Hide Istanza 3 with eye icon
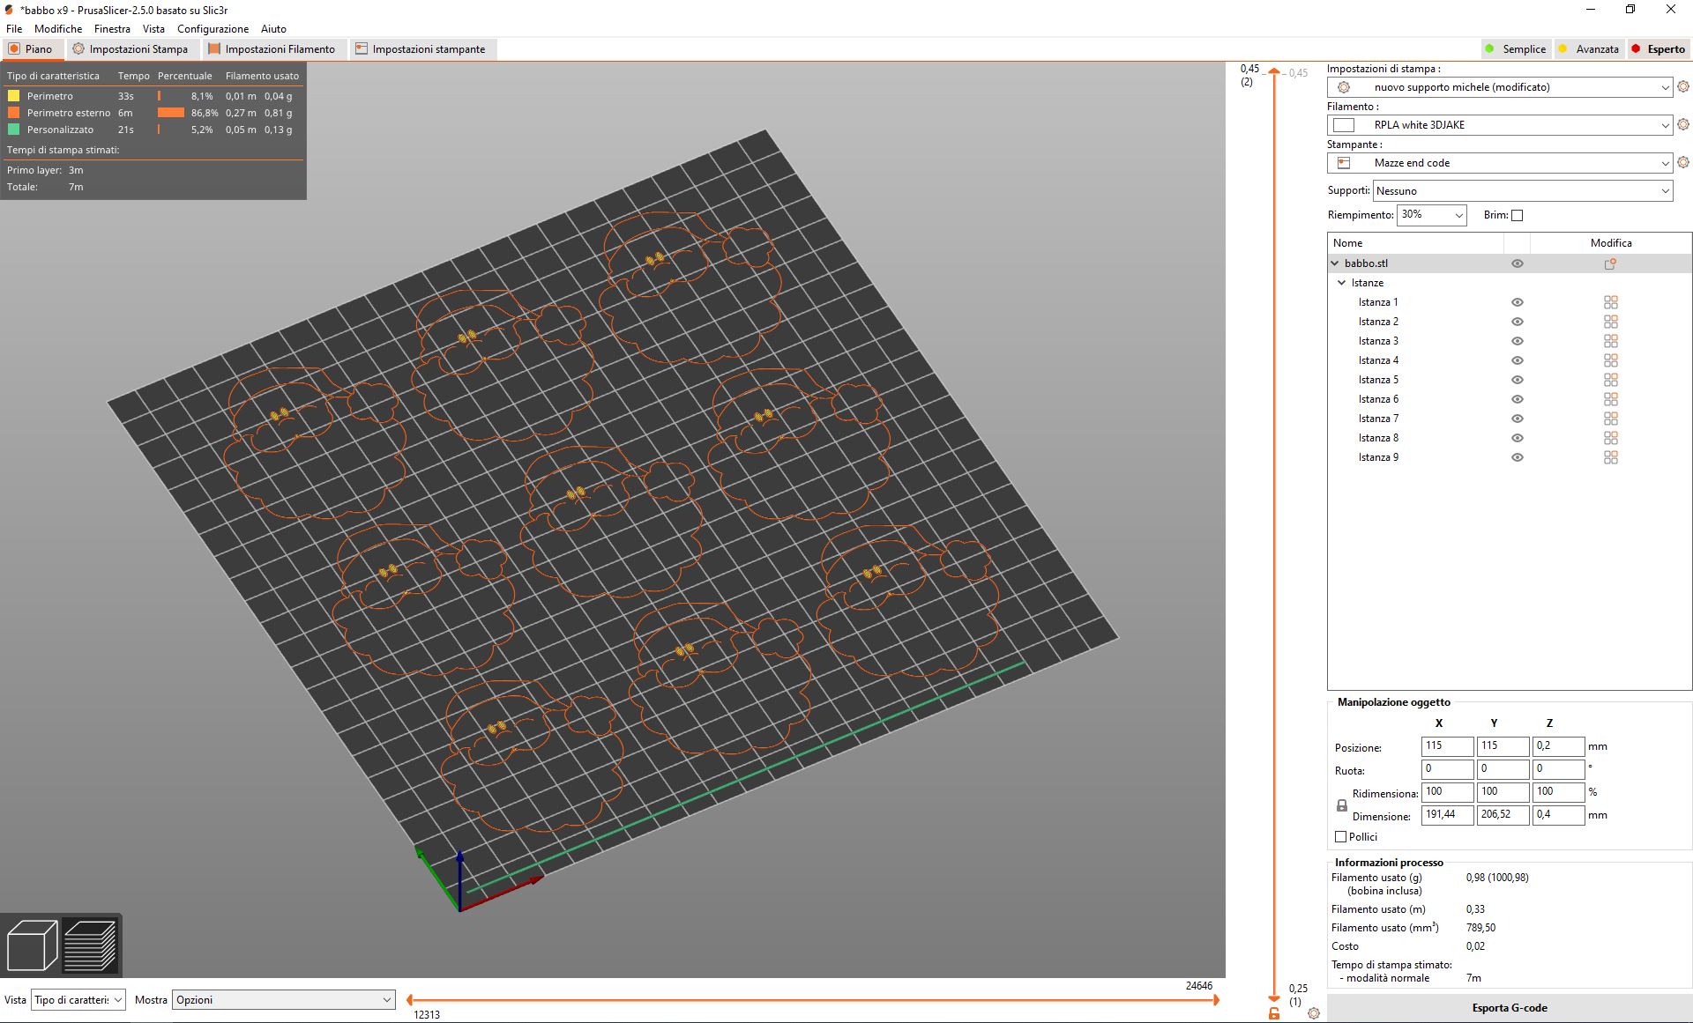This screenshot has width=1693, height=1023. 1517,341
